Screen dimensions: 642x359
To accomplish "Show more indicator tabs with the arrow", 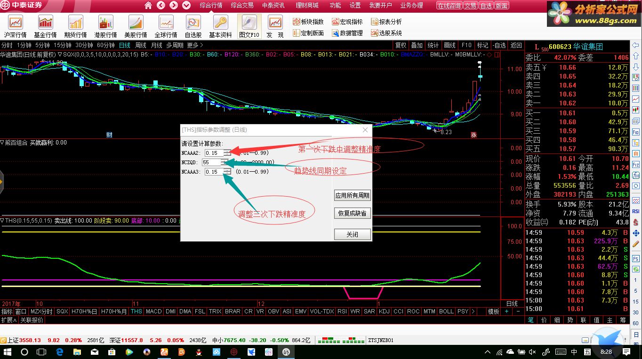I will [x=473, y=311].
